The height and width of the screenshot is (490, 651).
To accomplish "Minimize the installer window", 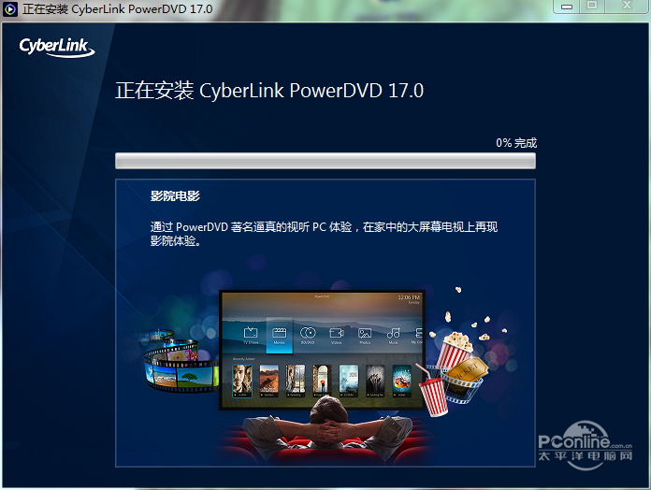I will (x=567, y=7).
